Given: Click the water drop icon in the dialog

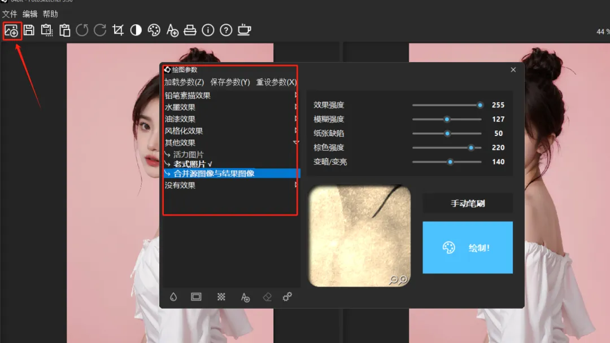Looking at the screenshot, I should 173,297.
